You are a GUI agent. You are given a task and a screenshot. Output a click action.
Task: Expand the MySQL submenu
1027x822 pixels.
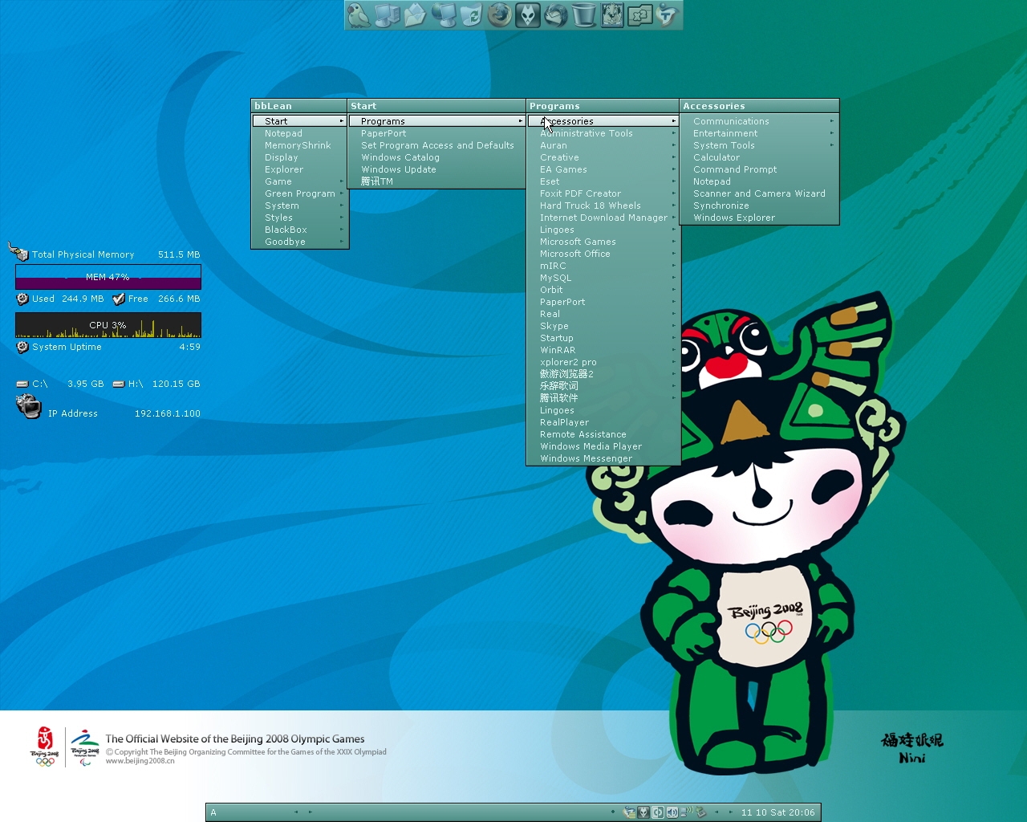(x=603, y=278)
